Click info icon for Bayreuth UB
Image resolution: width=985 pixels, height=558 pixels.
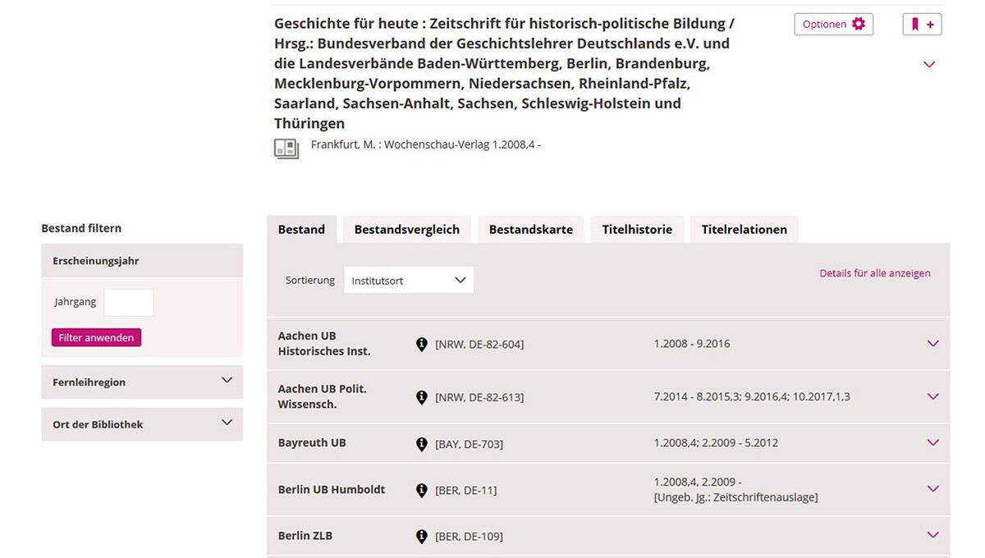(x=422, y=444)
